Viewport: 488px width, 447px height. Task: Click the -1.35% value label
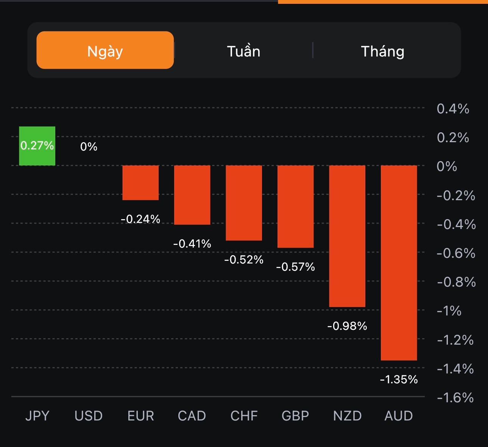[399, 380]
